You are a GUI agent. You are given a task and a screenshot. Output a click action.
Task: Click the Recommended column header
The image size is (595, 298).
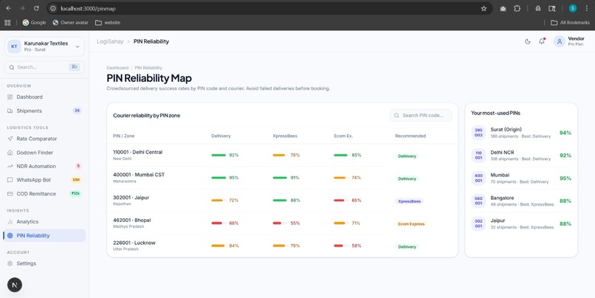pos(410,136)
